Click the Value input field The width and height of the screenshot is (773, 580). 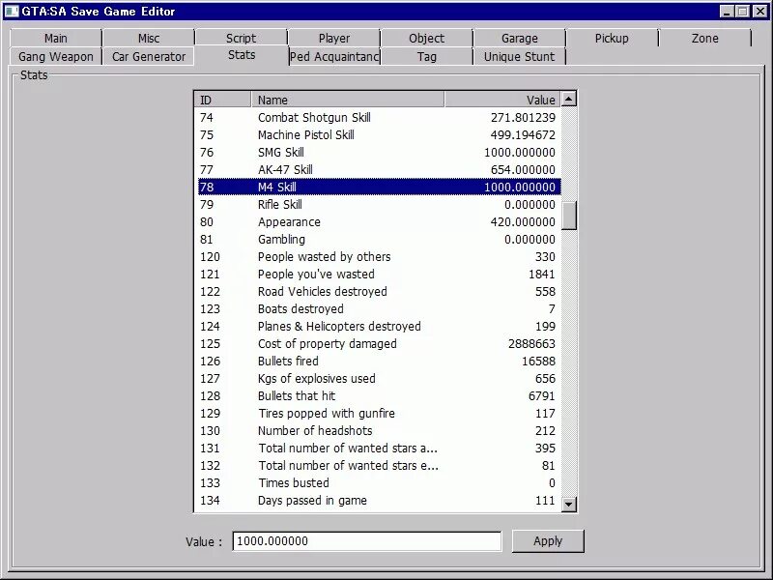pos(367,541)
